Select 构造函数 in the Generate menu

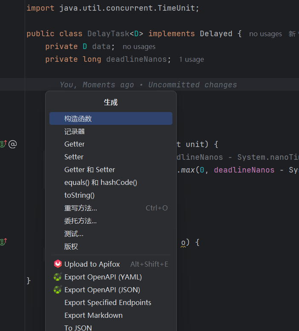point(111,118)
